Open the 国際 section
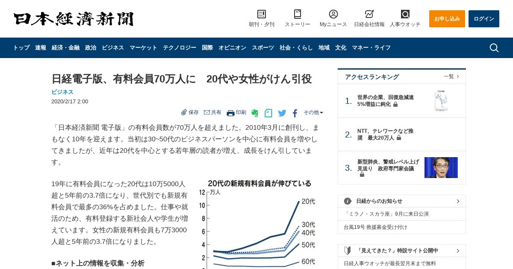 (207, 48)
